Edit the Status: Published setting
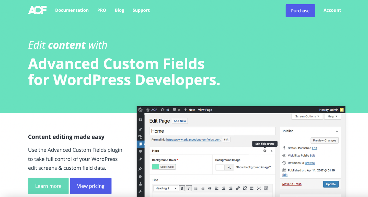Image resolution: width=368 pixels, height=197 pixels. tap(315, 148)
